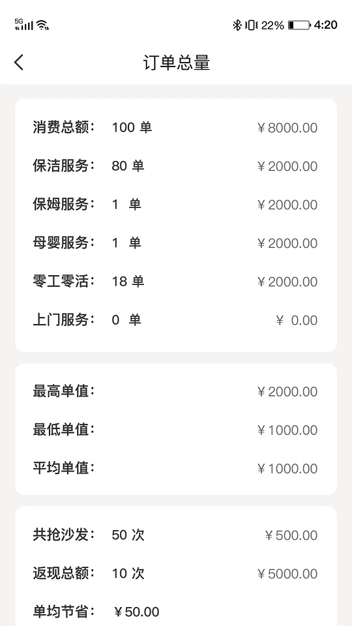The height and width of the screenshot is (626, 352).
Task: Select the 平均单值 row
Action: coord(175,468)
